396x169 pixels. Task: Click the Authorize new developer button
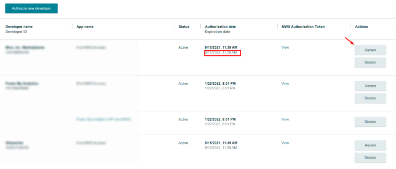coord(31,9)
